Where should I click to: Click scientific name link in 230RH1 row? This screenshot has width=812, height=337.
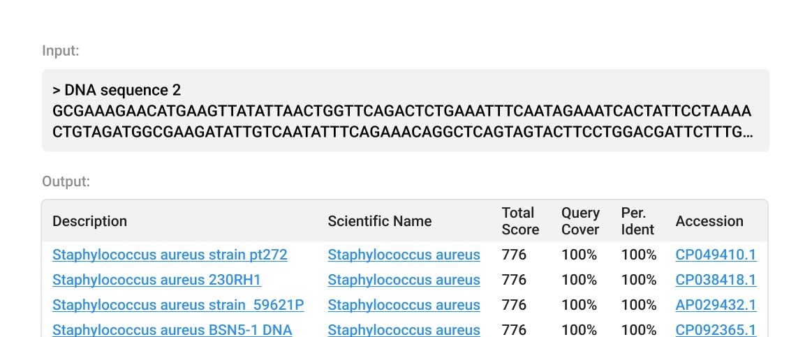(404, 280)
